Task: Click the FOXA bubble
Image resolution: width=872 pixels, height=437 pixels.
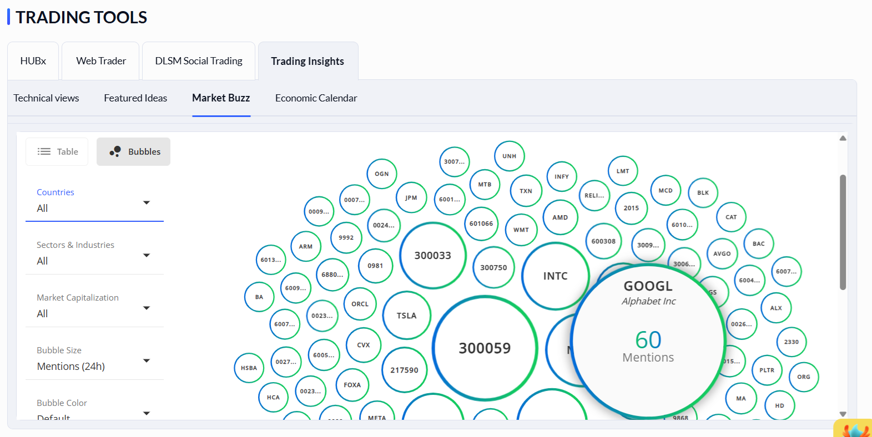Action: tap(352, 384)
